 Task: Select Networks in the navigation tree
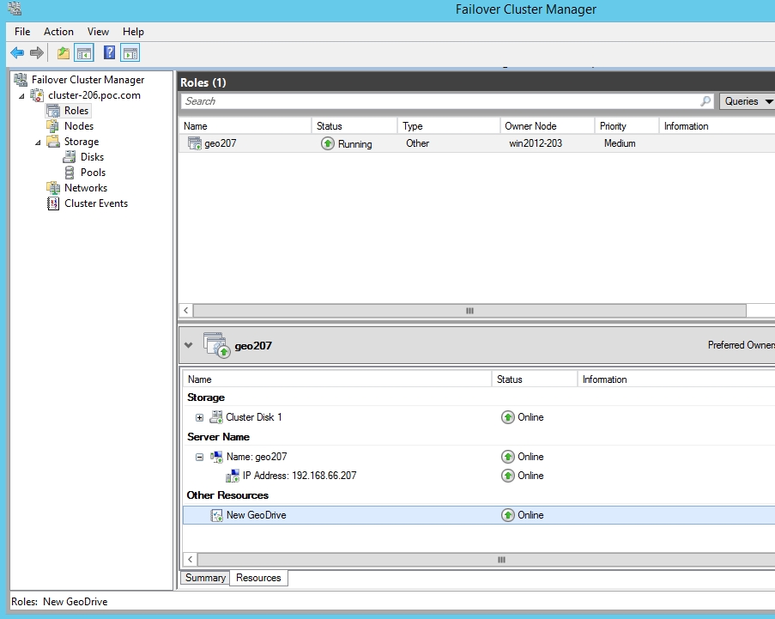coord(86,187)
